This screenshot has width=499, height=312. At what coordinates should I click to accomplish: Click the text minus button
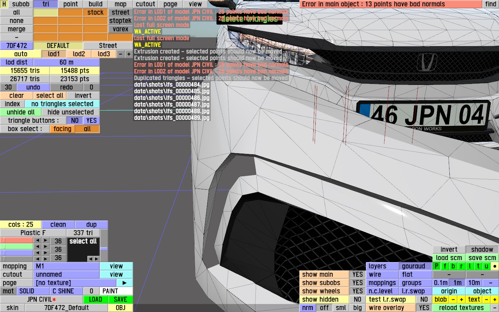click(x=486, y=300)
